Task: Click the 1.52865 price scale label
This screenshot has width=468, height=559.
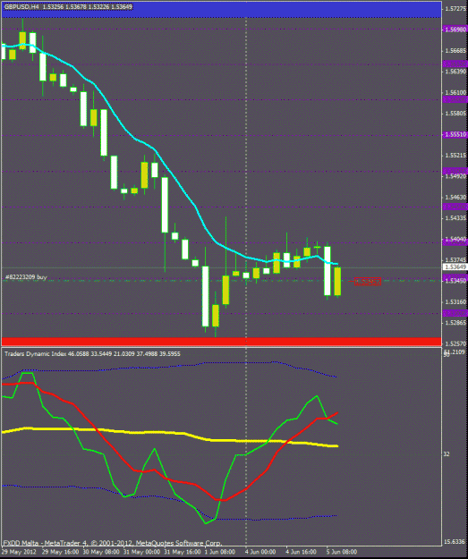Action: (455, 323)
